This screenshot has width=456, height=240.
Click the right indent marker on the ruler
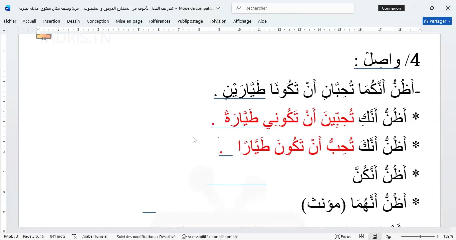point(420,31)
